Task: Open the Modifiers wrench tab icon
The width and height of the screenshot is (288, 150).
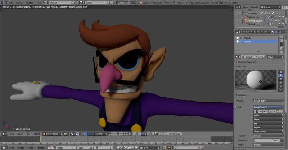Action: pyautogui.click(x=265, y=32)
